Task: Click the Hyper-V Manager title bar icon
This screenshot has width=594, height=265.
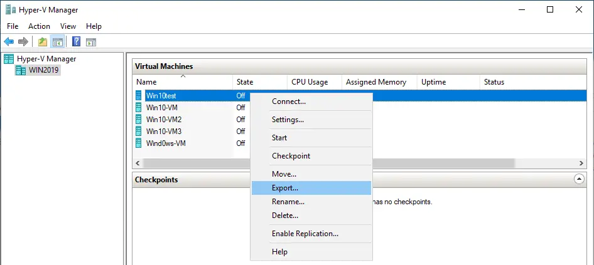Action: (10, 9)
